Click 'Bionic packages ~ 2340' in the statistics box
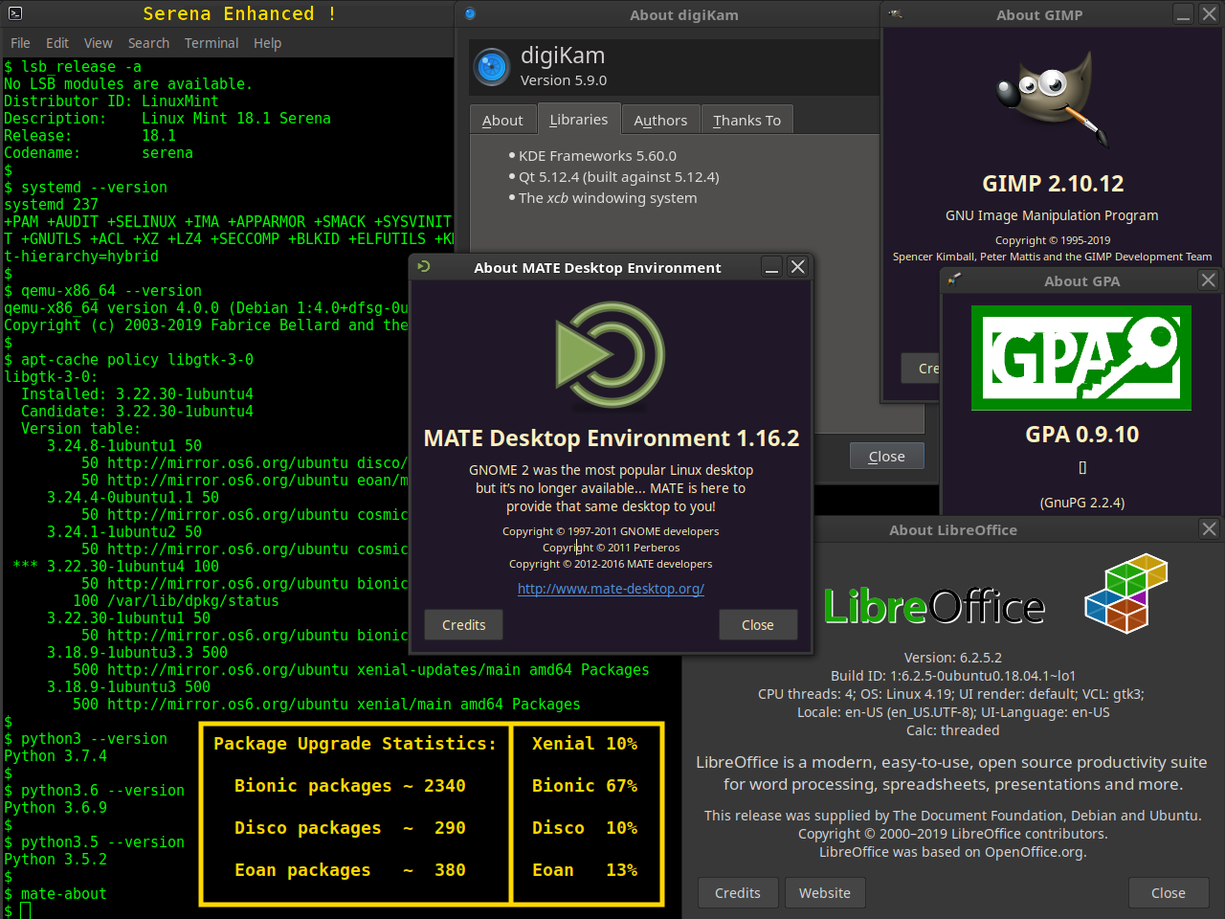The width and height of the screenshot is (1225, 919). click(349, 785)
